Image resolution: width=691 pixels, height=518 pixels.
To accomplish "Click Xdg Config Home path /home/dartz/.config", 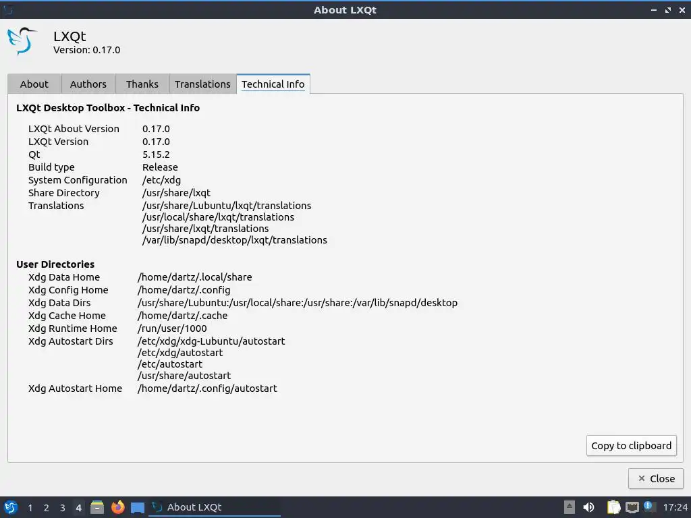I will 184,290.
